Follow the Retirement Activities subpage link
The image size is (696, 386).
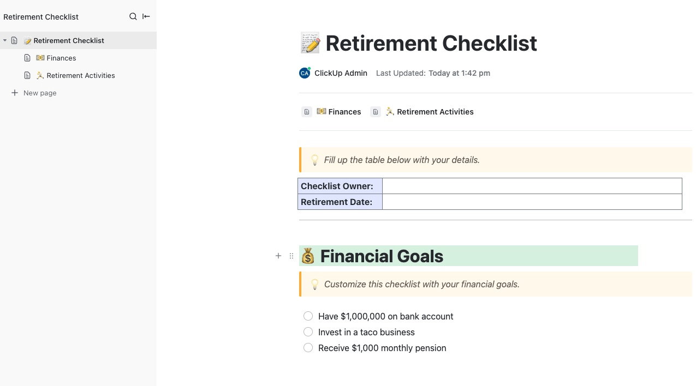click(x=435, y=112)
